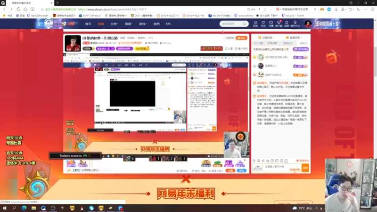Toggle night mode moon icon
The width and height of the screenshot is (377, 212).
[358, 9]
